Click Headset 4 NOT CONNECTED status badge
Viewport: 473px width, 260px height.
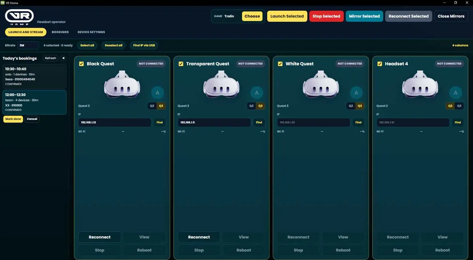pyautogui.click(x=449, y=64)
